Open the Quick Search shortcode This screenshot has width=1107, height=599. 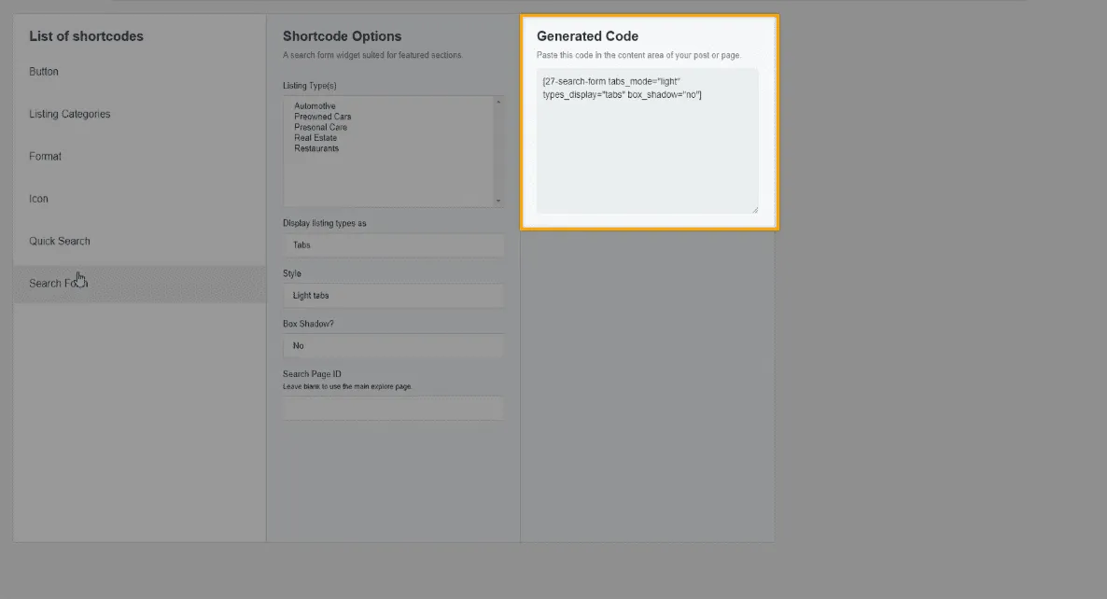(x=60, y=241)
